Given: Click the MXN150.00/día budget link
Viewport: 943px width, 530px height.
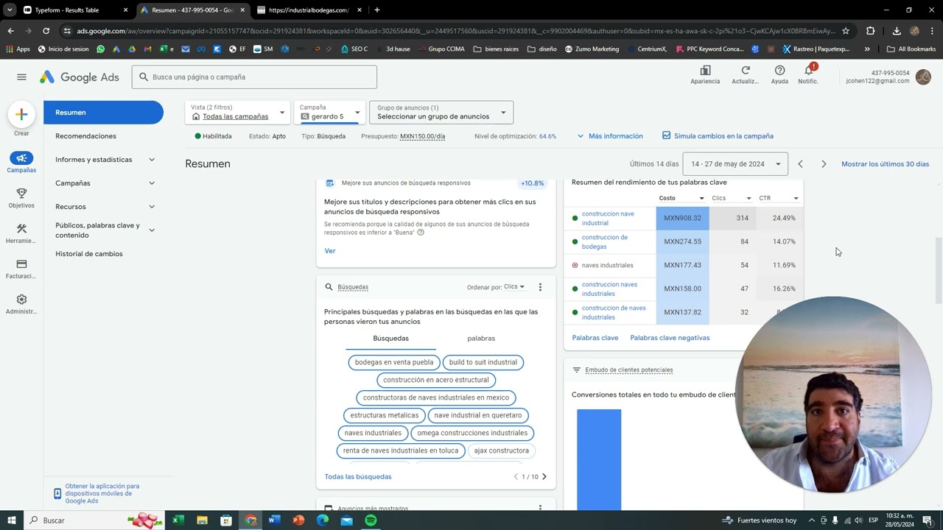Looking at the screenshot, I should (422, 136).
